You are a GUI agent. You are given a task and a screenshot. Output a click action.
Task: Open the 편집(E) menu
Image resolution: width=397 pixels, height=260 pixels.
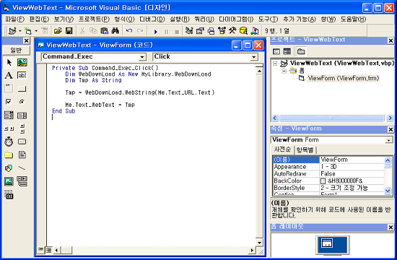coord(39,19)
